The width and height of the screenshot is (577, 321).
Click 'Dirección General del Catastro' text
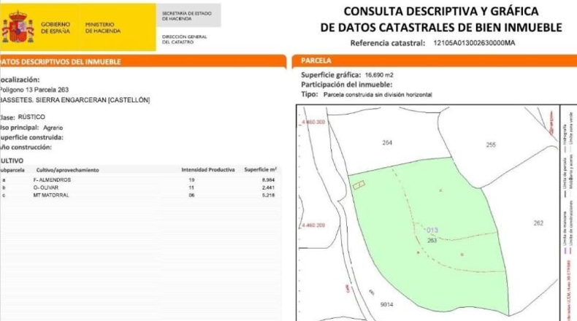click(x=184, y=39)
